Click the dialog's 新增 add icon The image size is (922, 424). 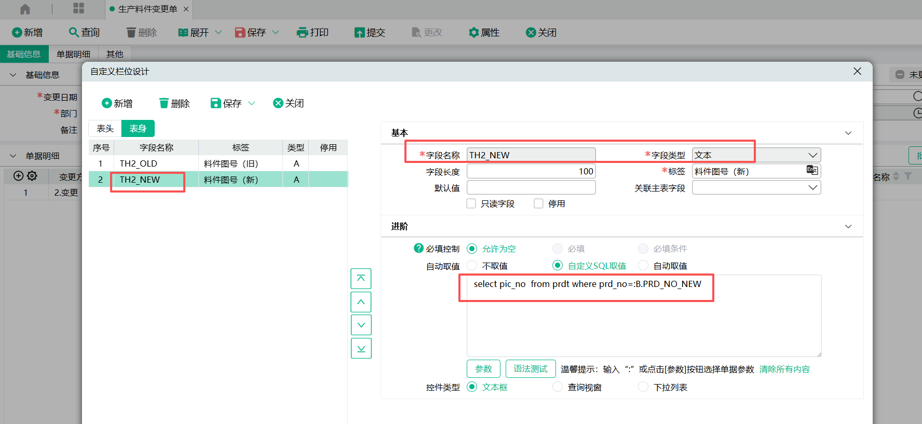[x=107, y=103]
